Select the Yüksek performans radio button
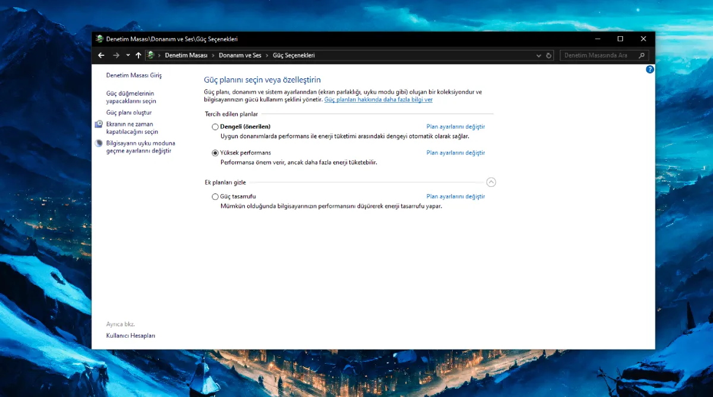Image resolution: width=713 pixels, height=397 pixels. coord(215,153)
